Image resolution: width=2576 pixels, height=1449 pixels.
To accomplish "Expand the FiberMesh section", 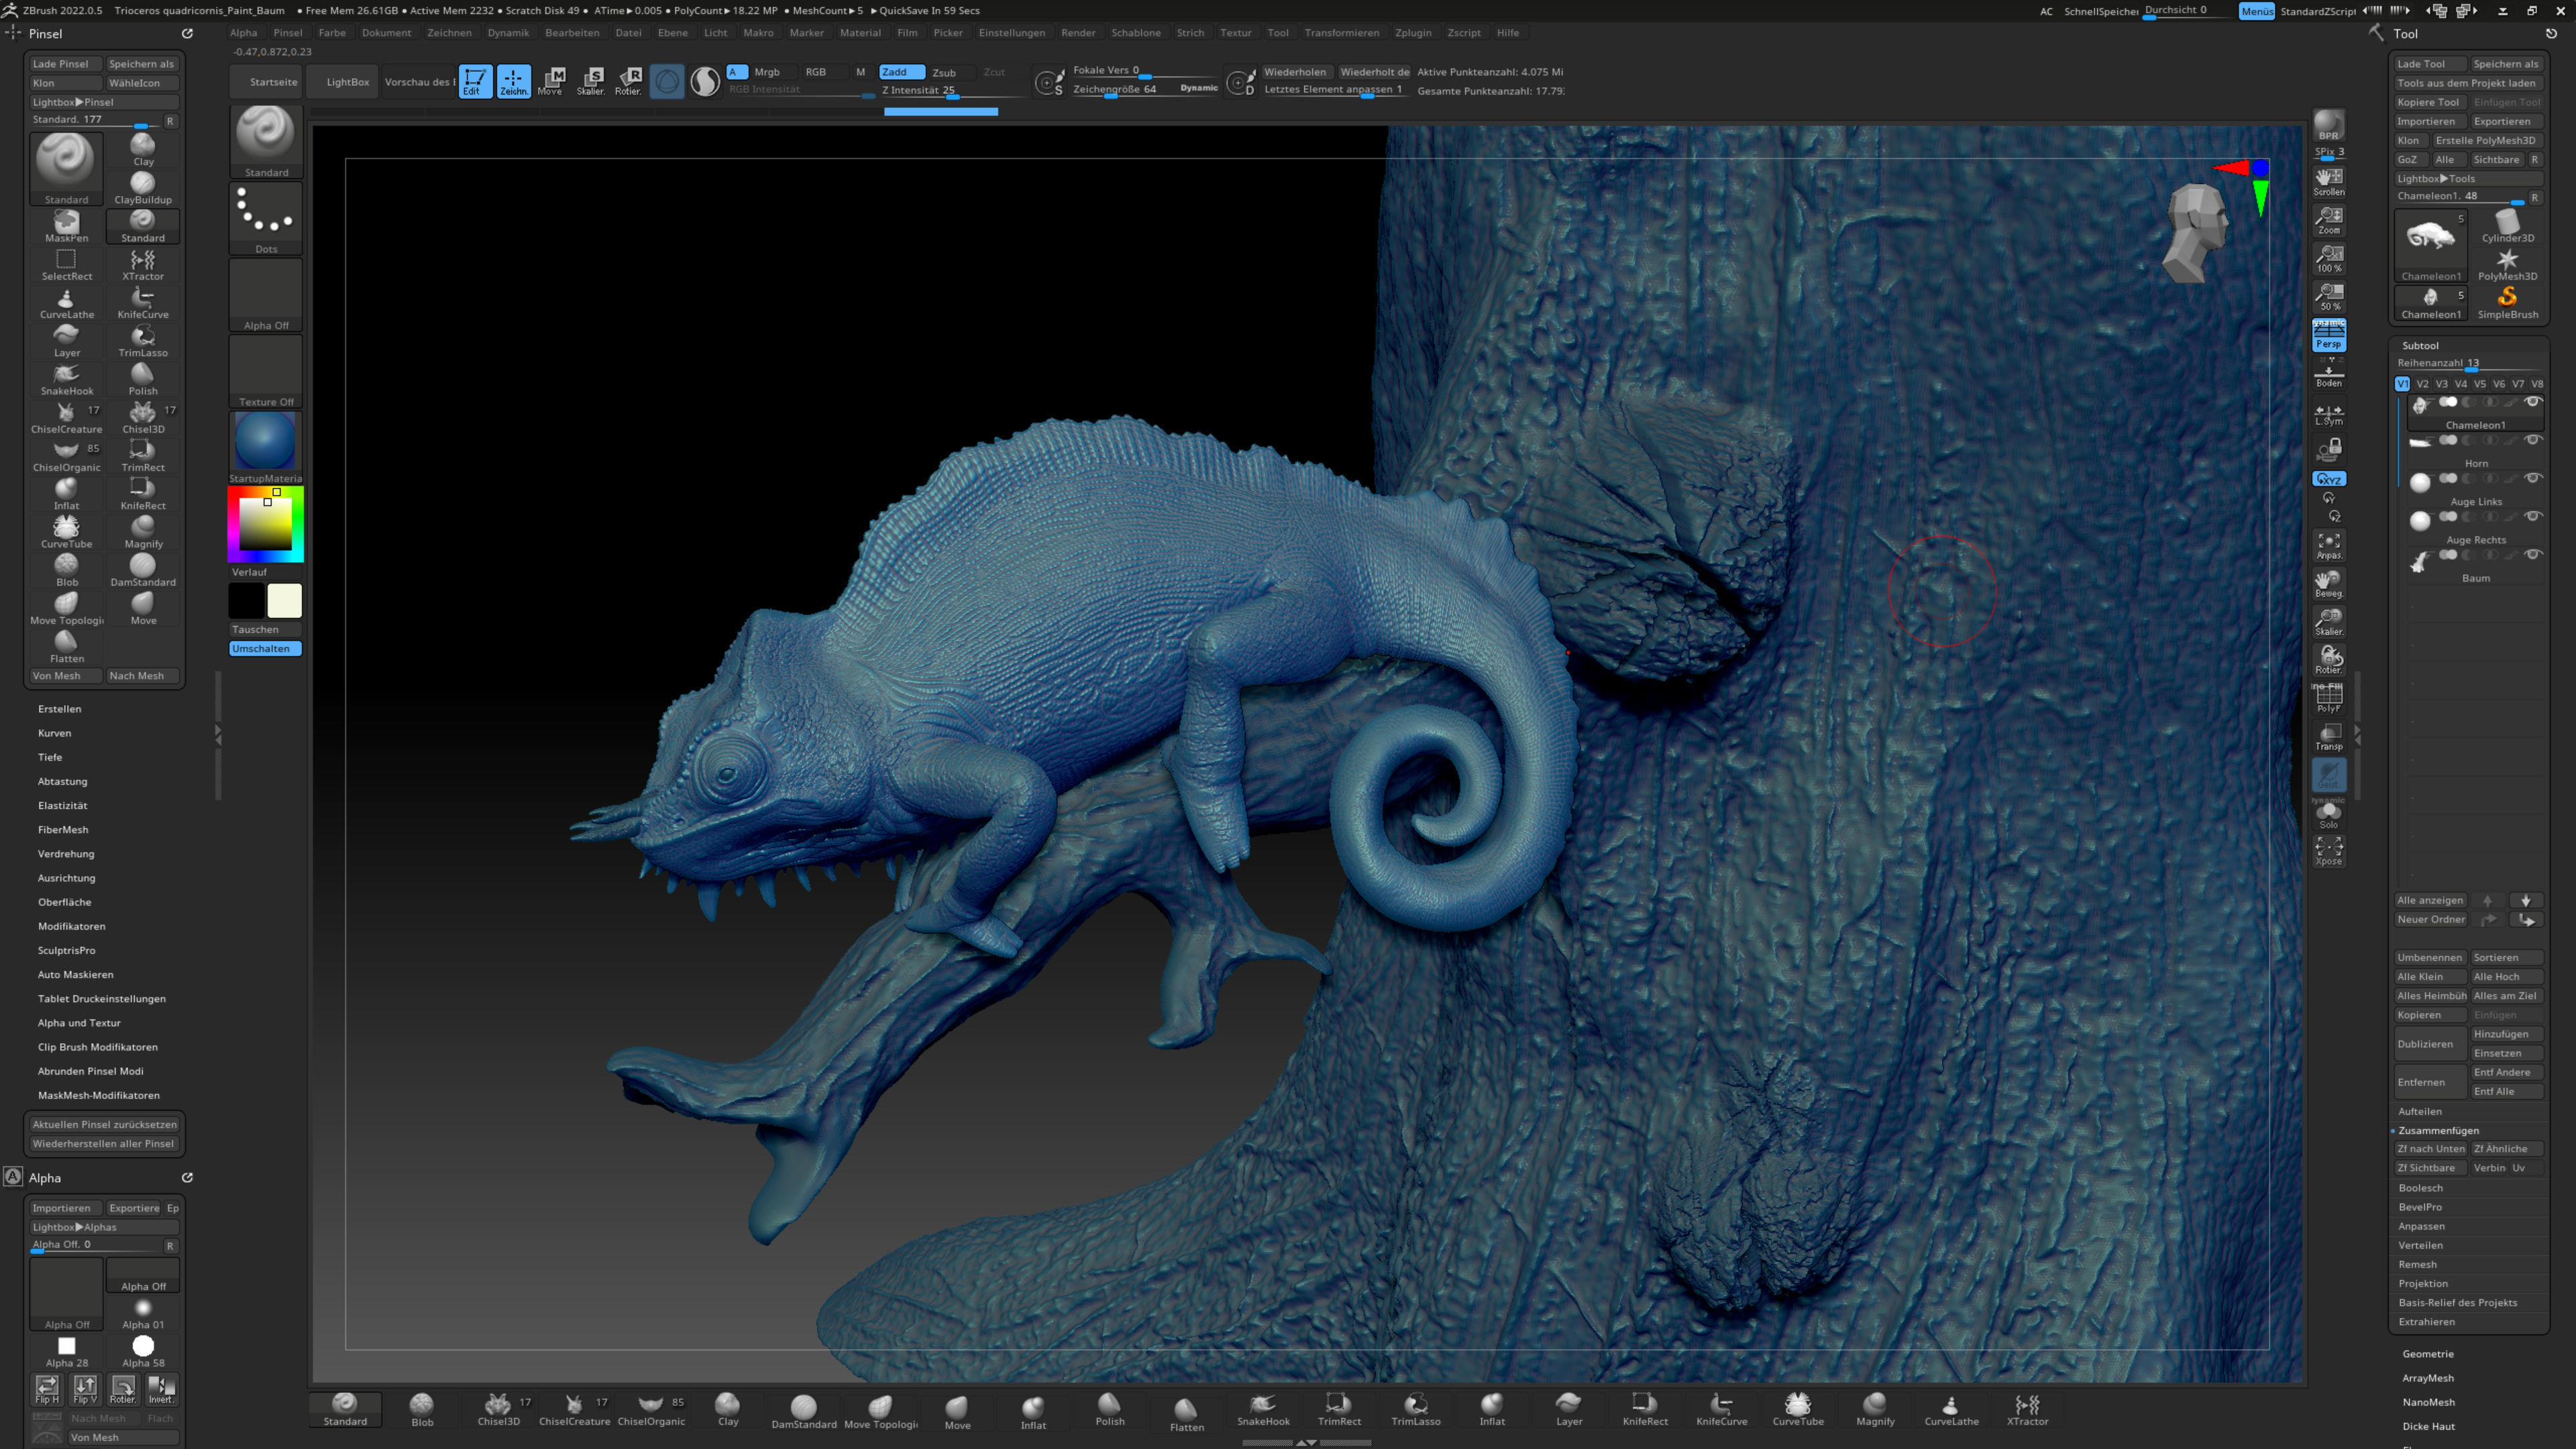I will point(63,830).
